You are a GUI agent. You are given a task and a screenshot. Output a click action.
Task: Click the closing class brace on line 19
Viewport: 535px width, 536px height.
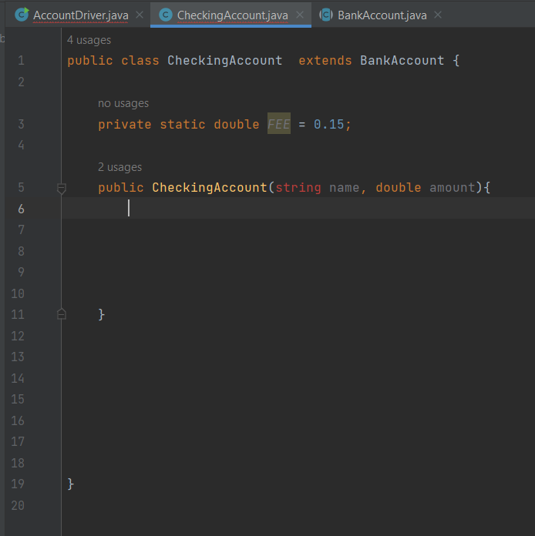[x=70, y=484]
